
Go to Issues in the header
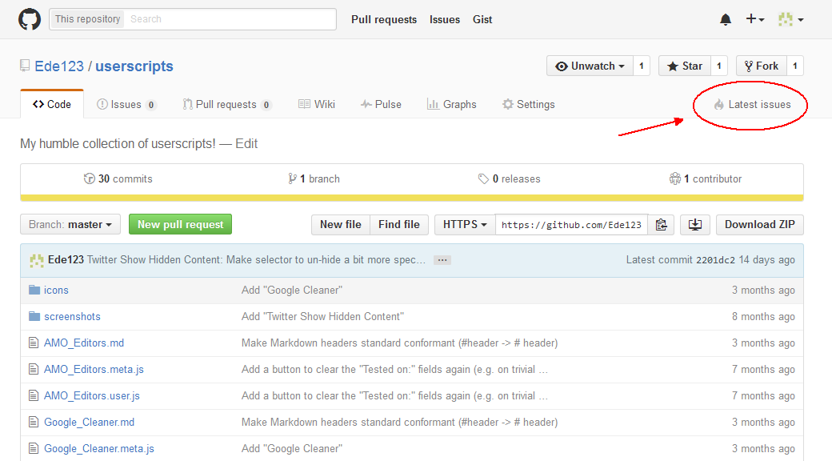coord(445,20)
